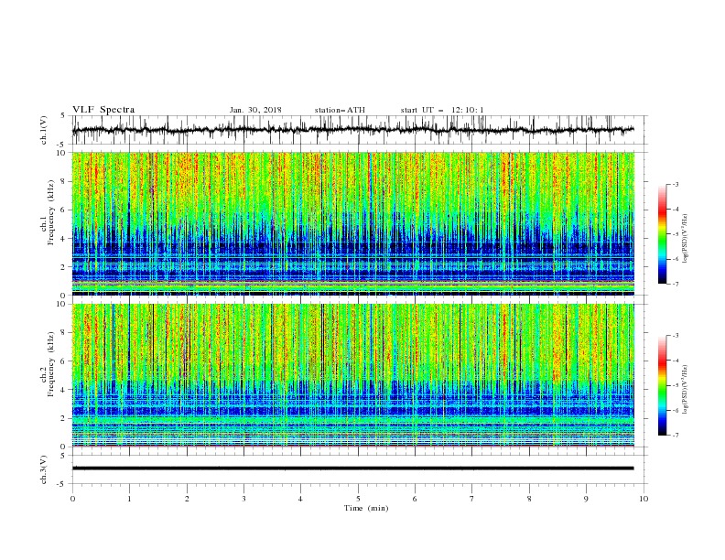The height and width of the screenshot is (560, 725).
Task: Click time axis tick label "5"
Action: (x=358, y=499)
